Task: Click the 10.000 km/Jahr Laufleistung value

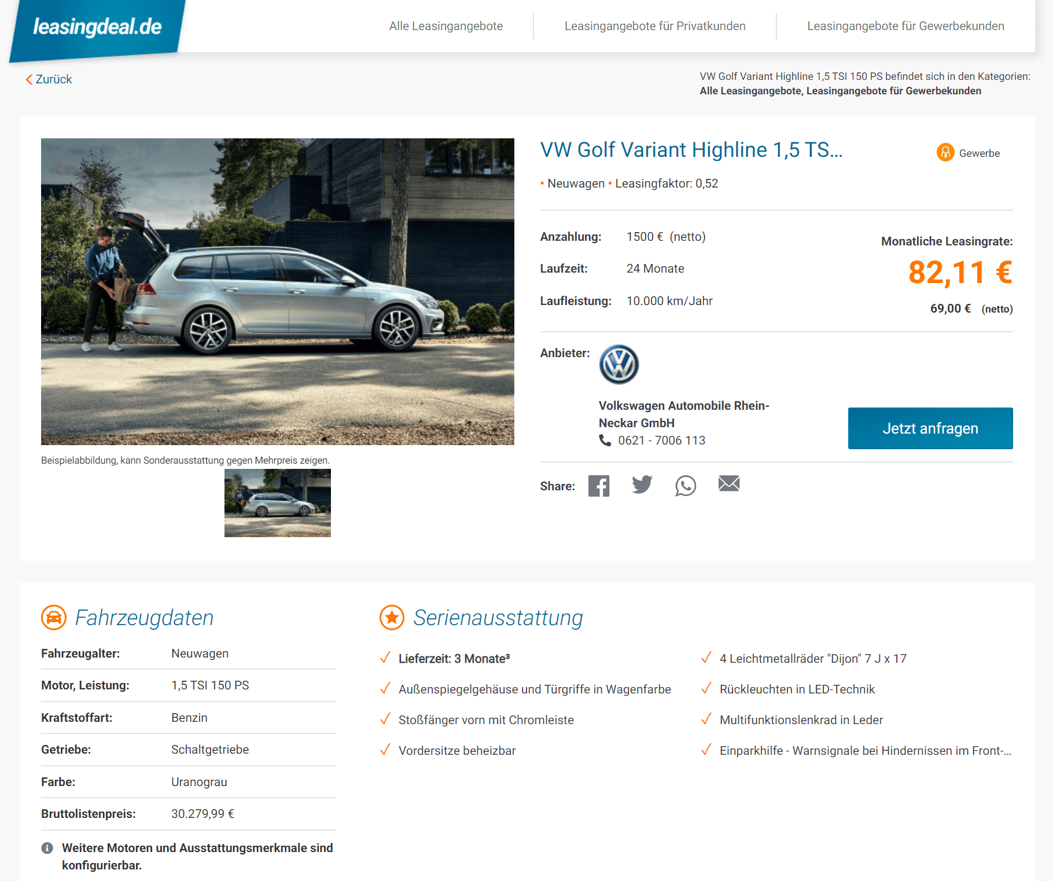Action: point(669,301)
